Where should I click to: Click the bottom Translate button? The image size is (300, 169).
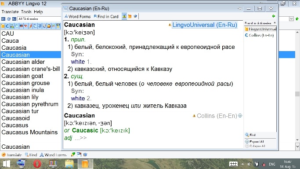tap(12, 154)
